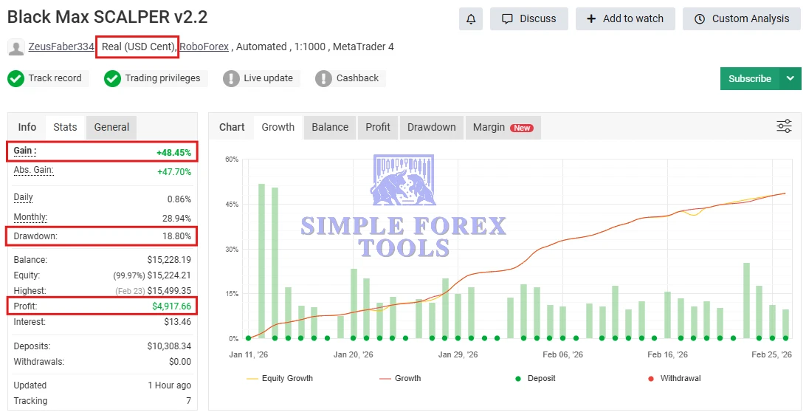Click the Daily label
The width and height of the screenshot is (806, 415).
(x=23, y=197)
